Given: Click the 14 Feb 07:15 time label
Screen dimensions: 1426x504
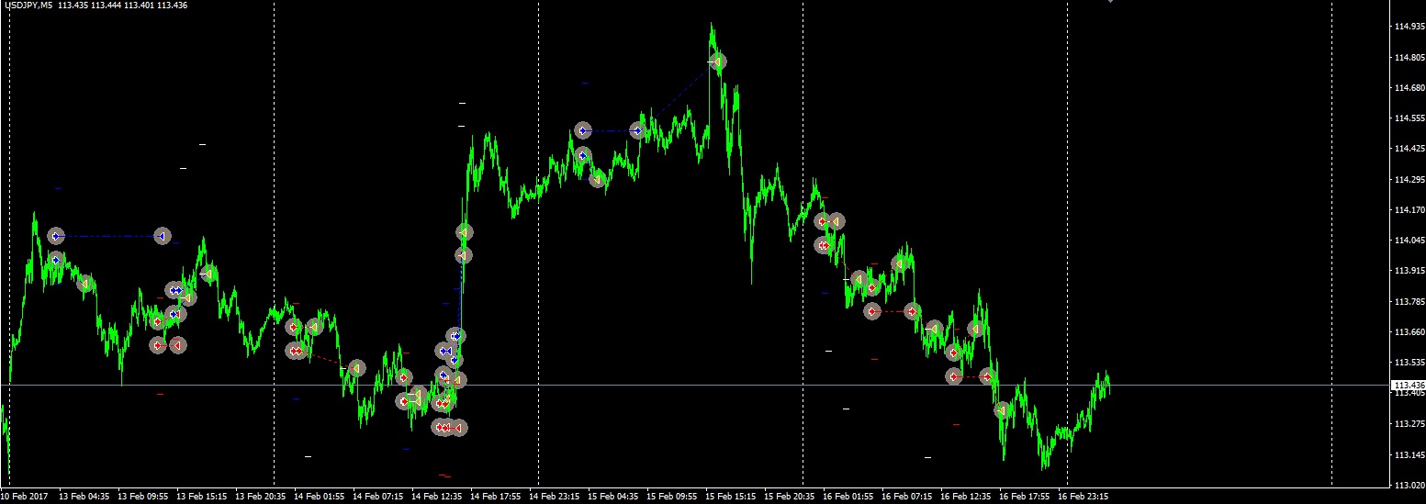Looking at the screenshot, I should (378, 496).
